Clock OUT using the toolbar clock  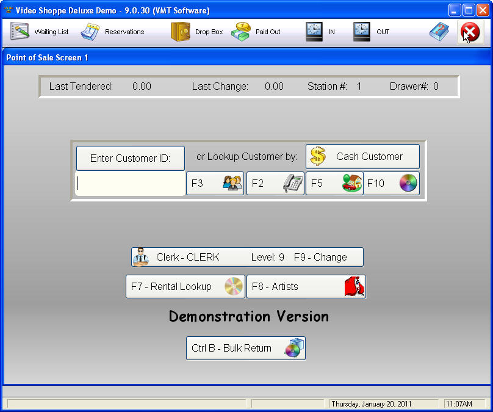tap(362, 32)
